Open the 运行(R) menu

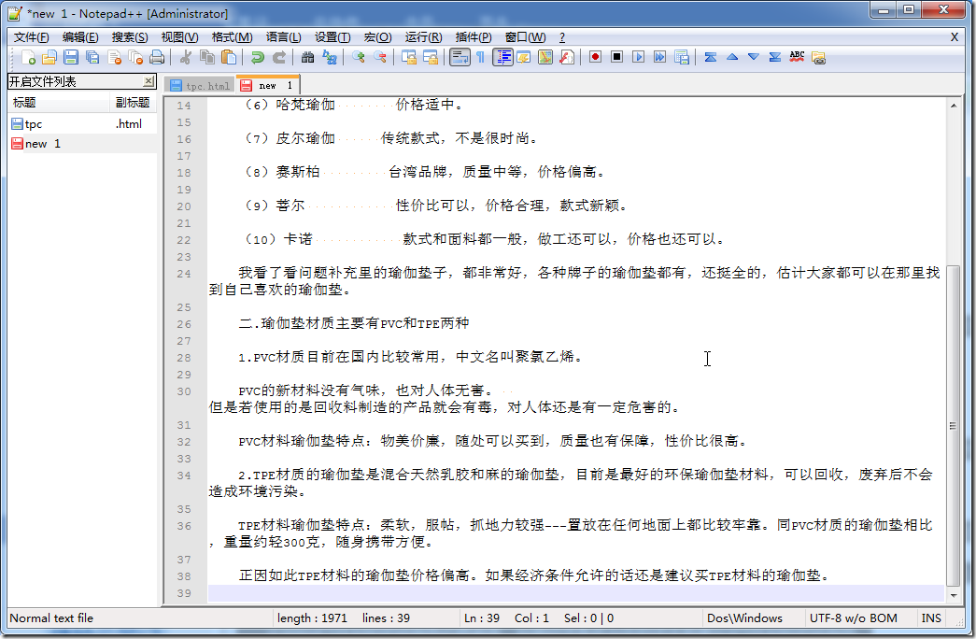tap(423, 37)
